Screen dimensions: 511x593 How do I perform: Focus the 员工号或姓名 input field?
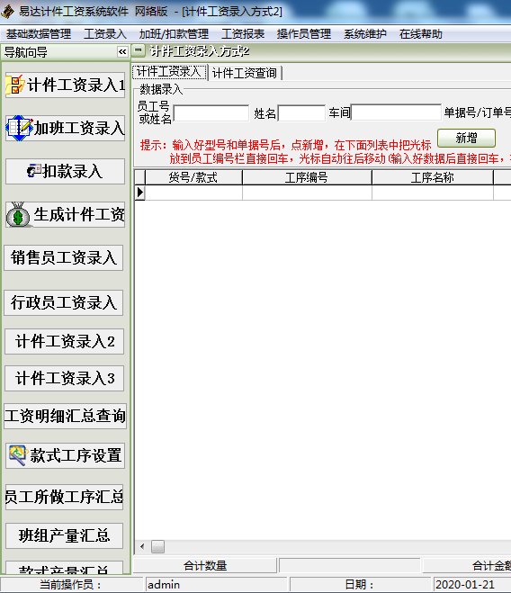211,113
